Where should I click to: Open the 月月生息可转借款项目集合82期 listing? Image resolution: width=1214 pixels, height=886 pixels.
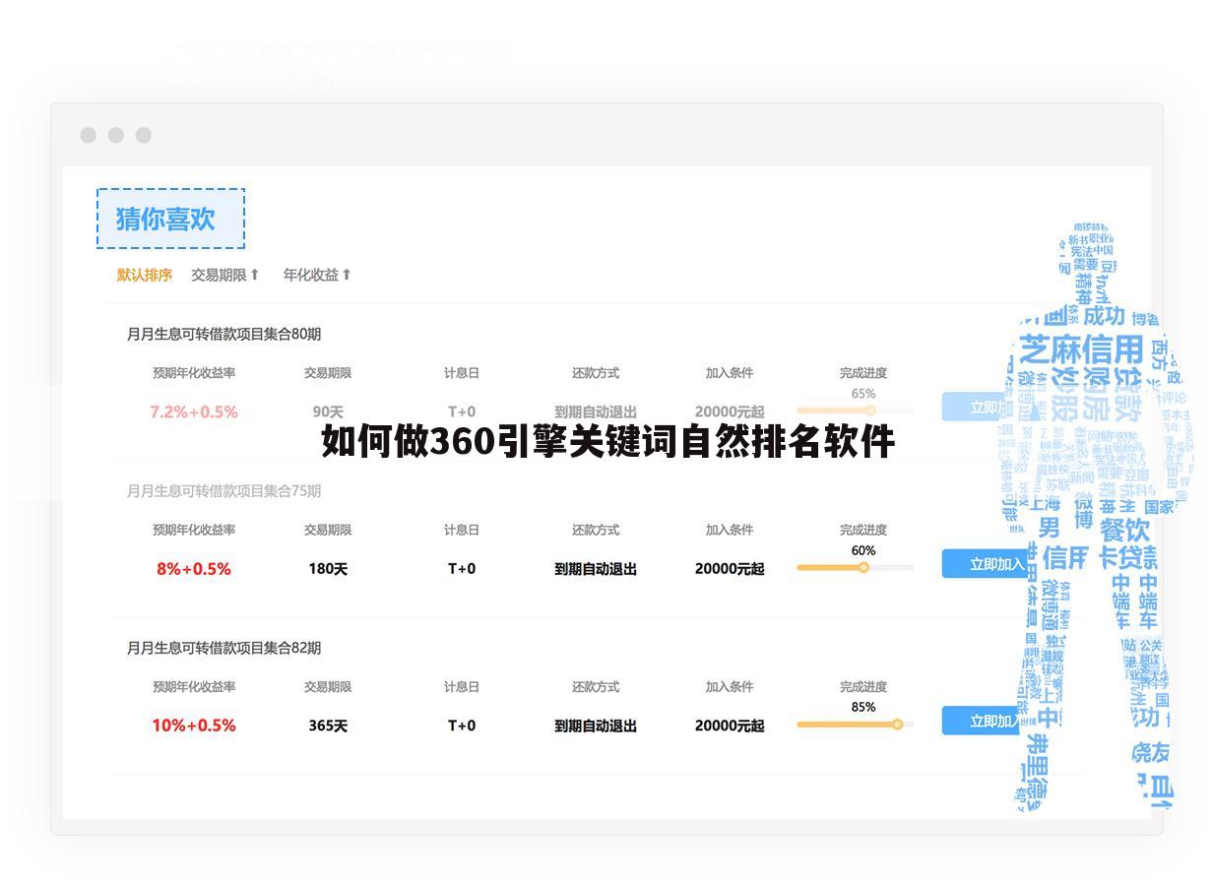pyautogui.click(x=227, y=648)
